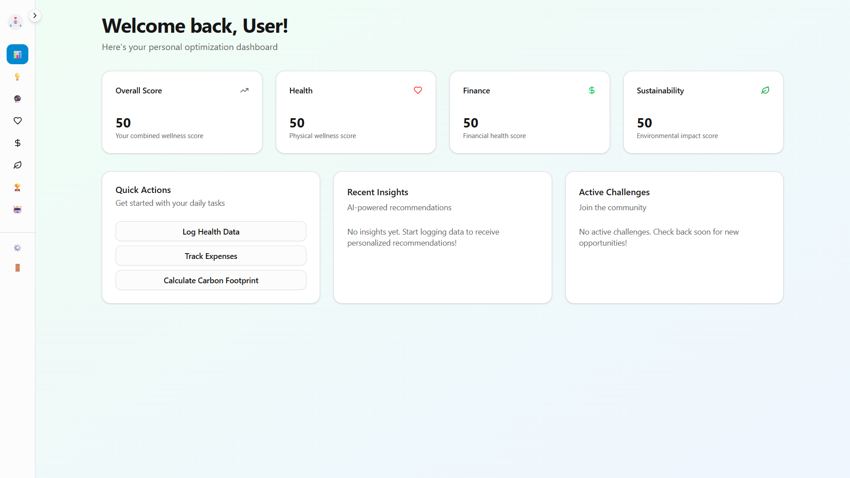Screen dimensions: 850x478
Task: Click the Calculate Carbon Footprint button
Action: tap(211, 280)
